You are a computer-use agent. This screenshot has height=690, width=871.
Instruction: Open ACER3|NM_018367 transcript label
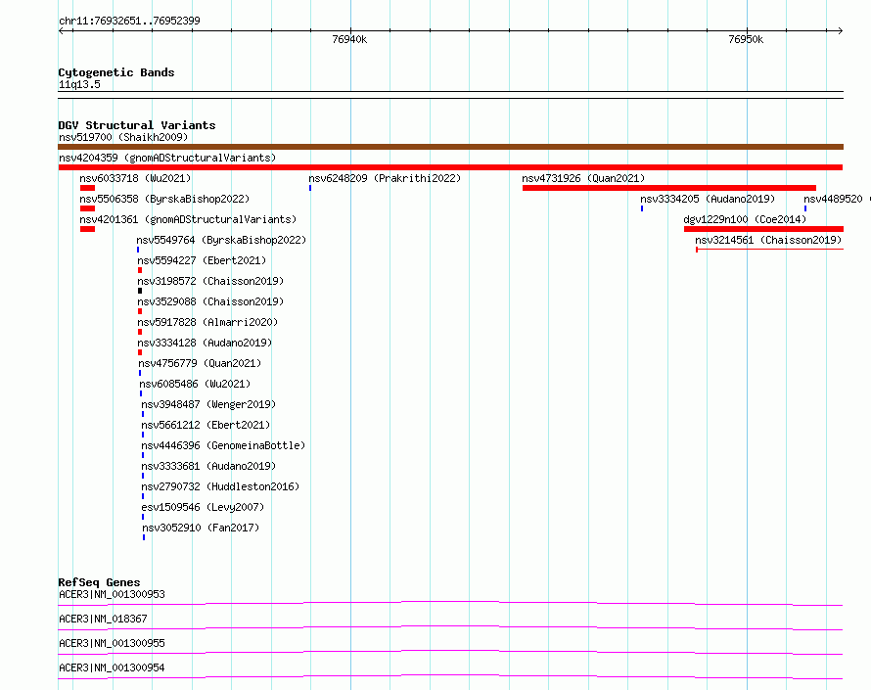point(103,619)
